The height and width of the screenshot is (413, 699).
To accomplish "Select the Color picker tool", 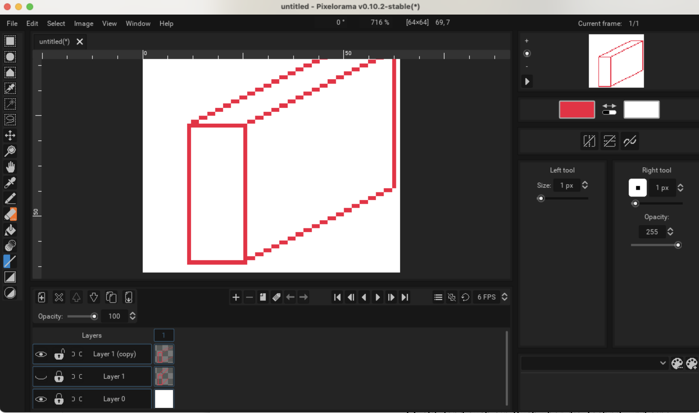I will click(x=10, y=182).
